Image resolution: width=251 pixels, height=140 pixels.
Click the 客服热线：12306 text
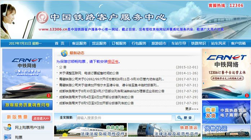[x=226, y=5]
